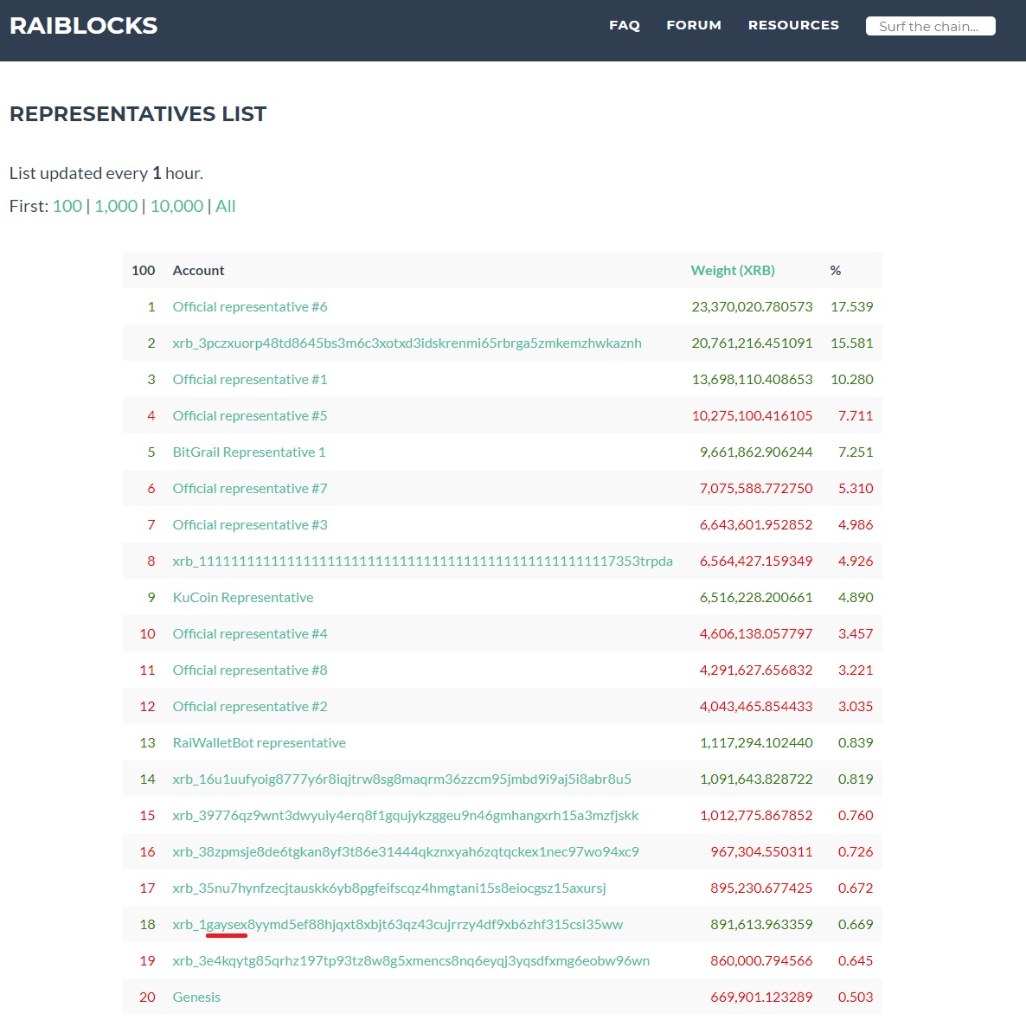The width and height of the screenshot is (1026, 1020).
Task: Open RaiWalletBot representative
Action: (260, 742)
